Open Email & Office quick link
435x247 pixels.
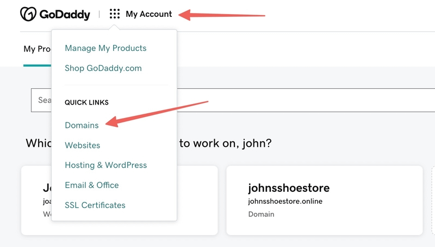tap(91, 185)
